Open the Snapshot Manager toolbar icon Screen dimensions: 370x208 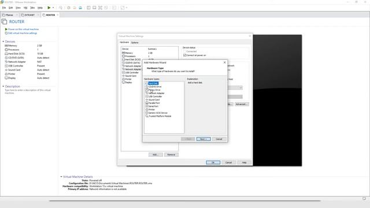pos(80,8)
